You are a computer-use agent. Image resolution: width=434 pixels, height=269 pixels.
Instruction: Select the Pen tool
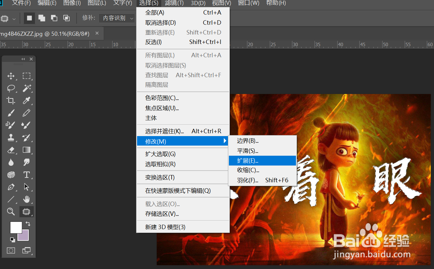pyautogui.click(x=11, y=187)
